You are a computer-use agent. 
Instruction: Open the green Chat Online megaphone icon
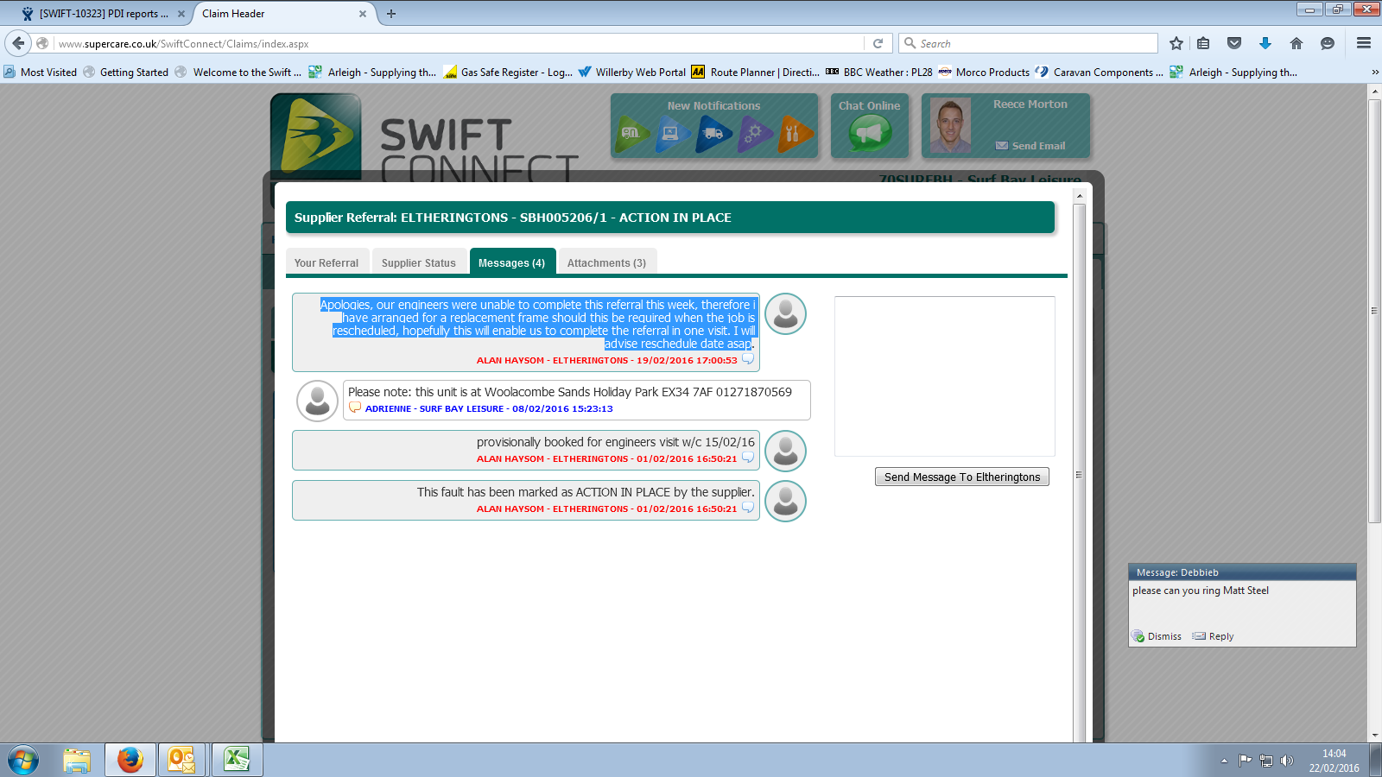pyautogui.click(x=870, y=134)
